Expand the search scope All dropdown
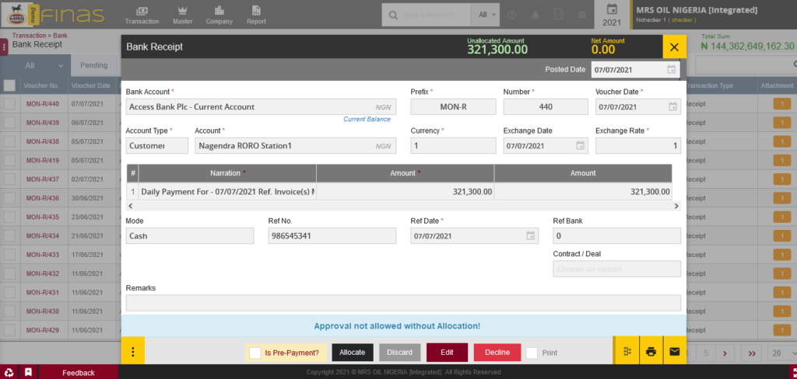This screenshot has height=379, width=797. pos(487,16)
